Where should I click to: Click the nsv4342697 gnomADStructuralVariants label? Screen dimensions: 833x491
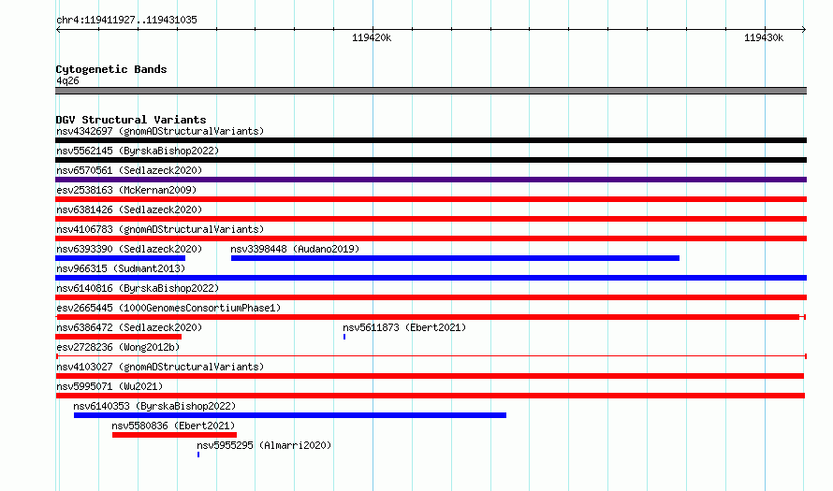160,131
